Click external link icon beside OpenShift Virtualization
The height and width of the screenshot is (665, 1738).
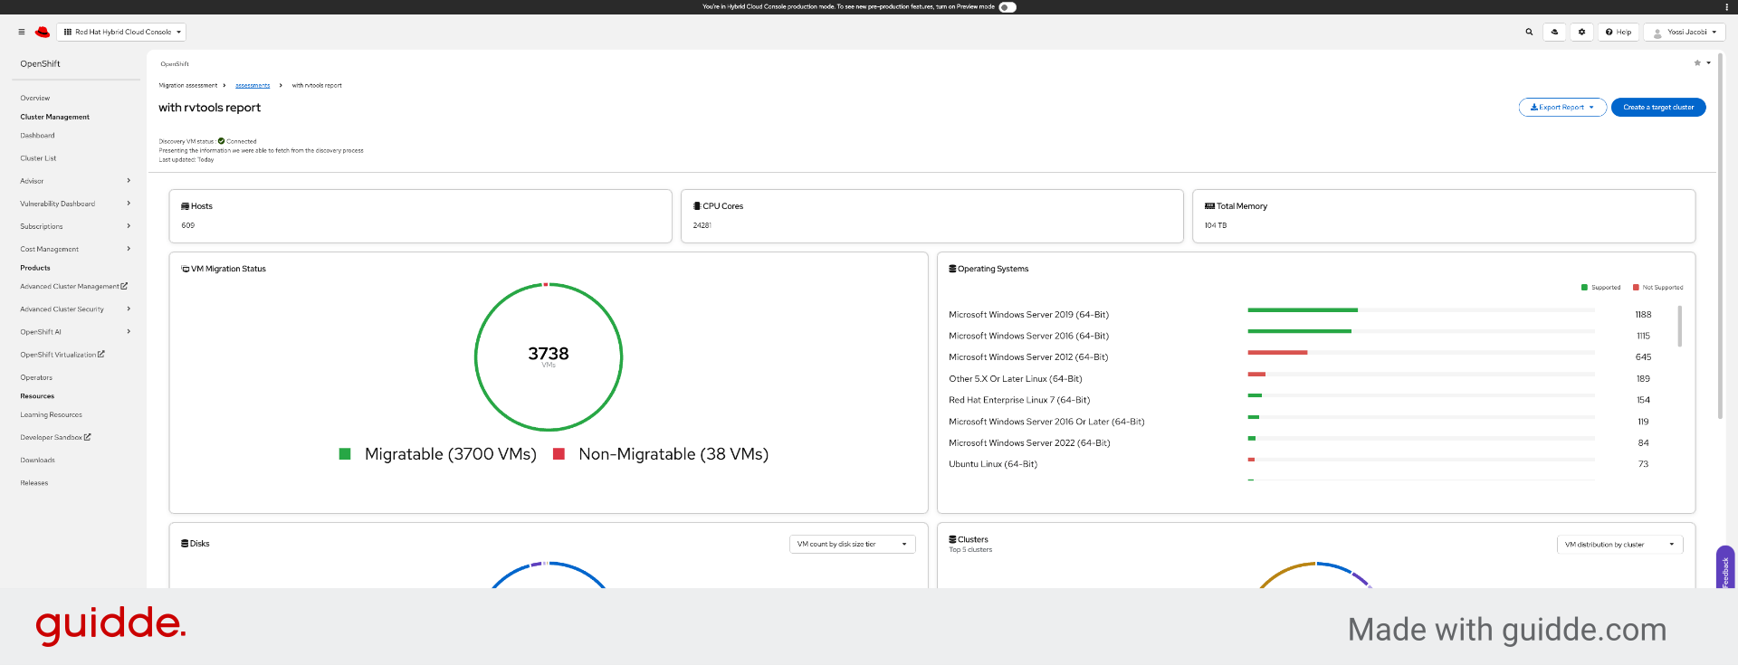[x=101, y=354]
